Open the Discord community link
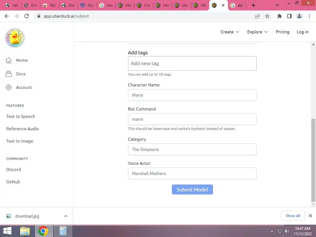Screen dimensions: 316x237 pyautogui.click(x=14, y=169)
